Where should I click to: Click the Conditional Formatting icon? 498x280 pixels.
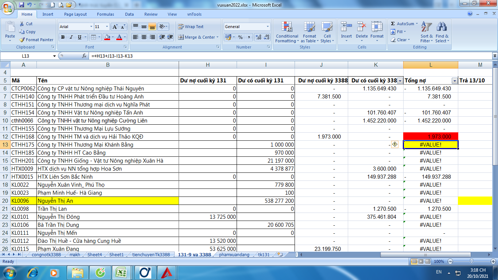(x=287, y=27)
